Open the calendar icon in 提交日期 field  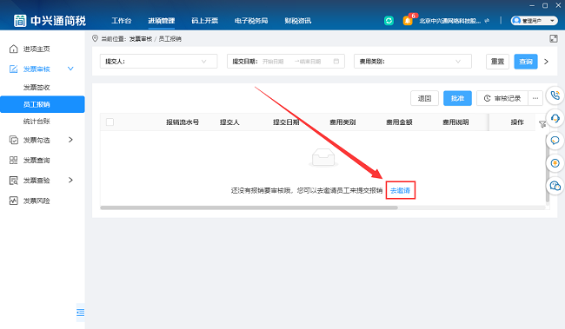point(336,61)
